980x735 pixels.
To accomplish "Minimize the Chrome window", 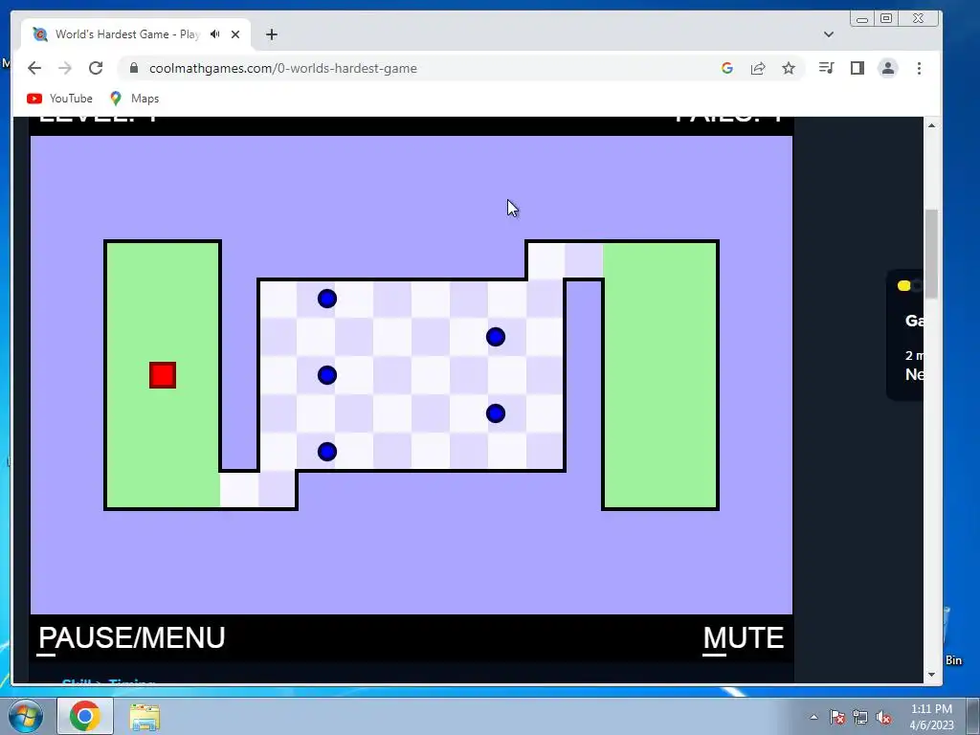I will click(x=862, y=19).
